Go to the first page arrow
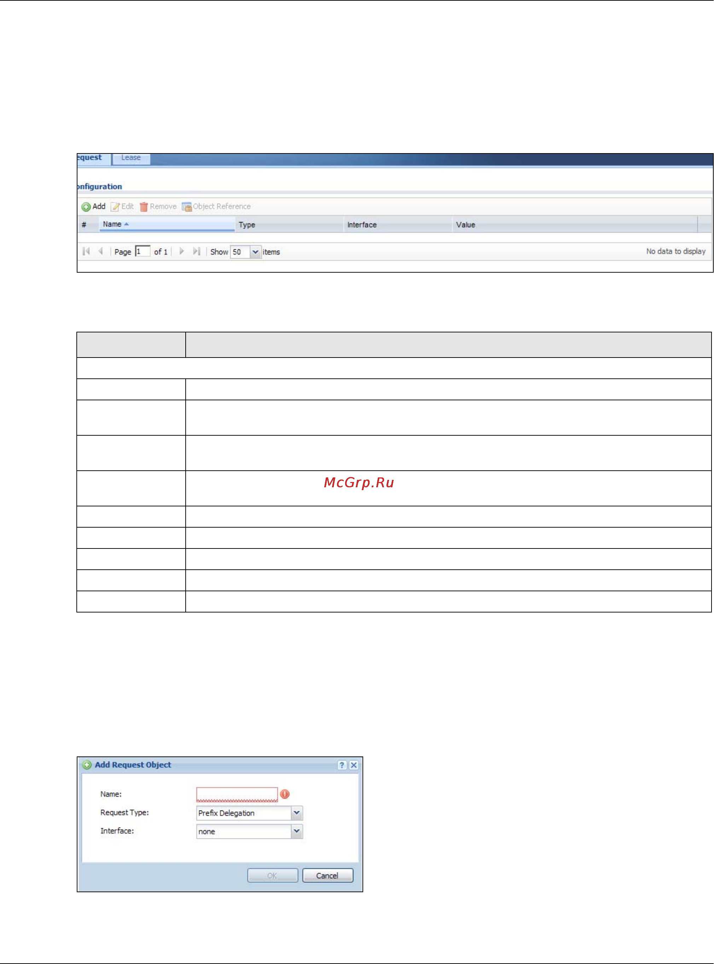Image resolution: width=714 pixels, height=964 pixels. [86, 251]
